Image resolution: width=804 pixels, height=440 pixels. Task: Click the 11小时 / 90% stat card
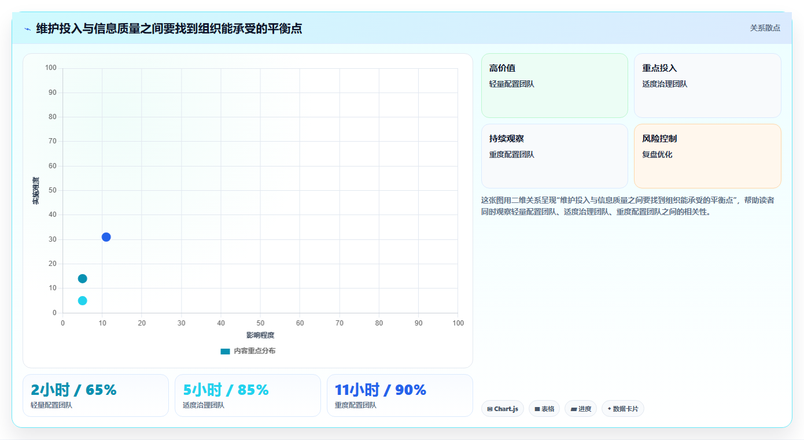click(400, 395)
